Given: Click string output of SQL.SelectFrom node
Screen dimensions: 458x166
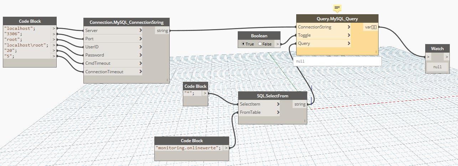Looking at the screenshot, I should click(x=300, y=104).
